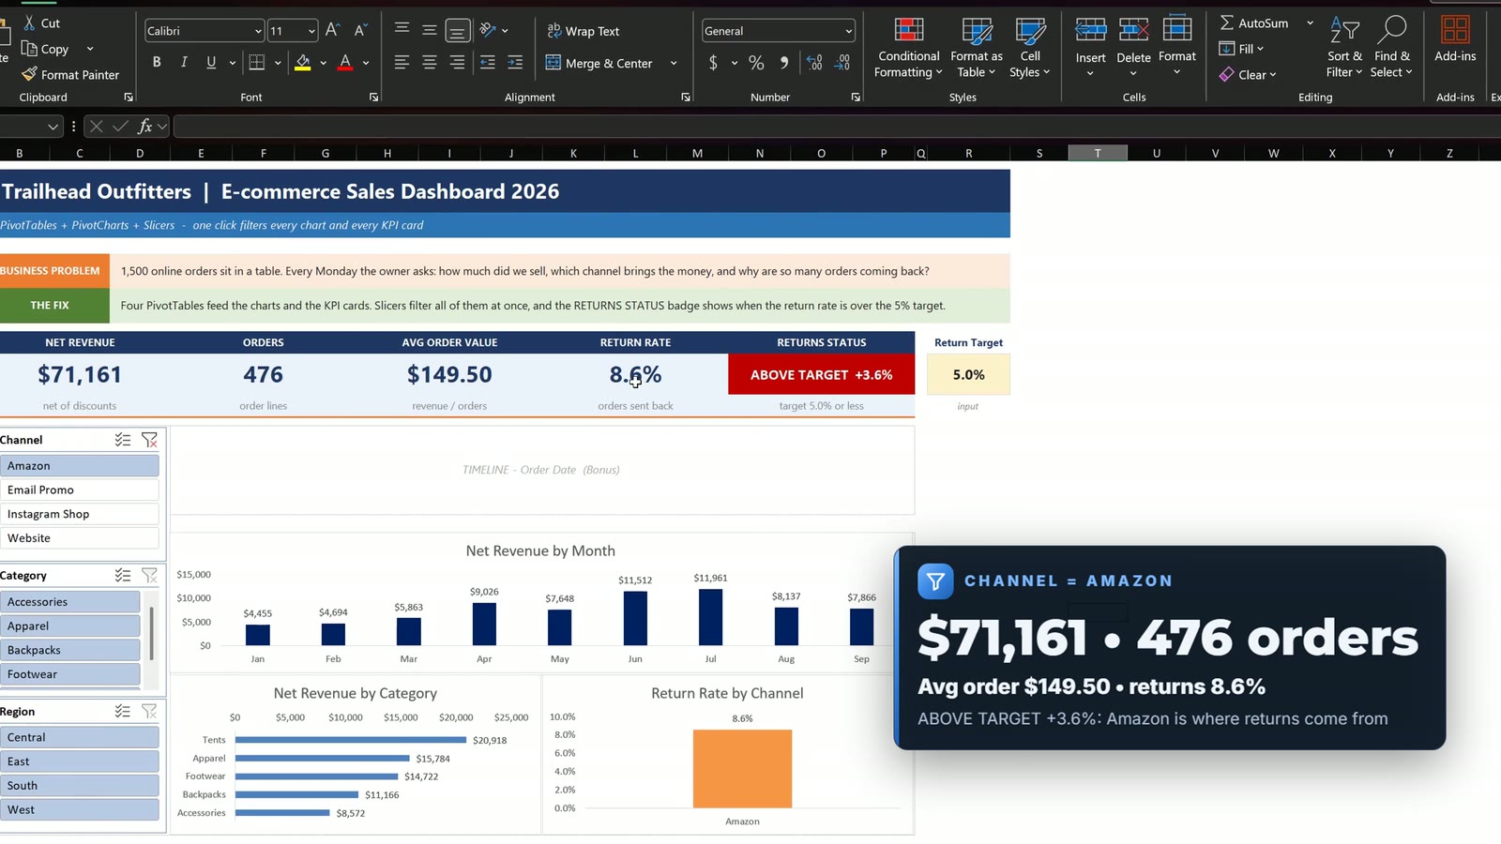Open the Number Format General dropdown
The height and width of the screenshot is (844, 1501).
point(848,31)
